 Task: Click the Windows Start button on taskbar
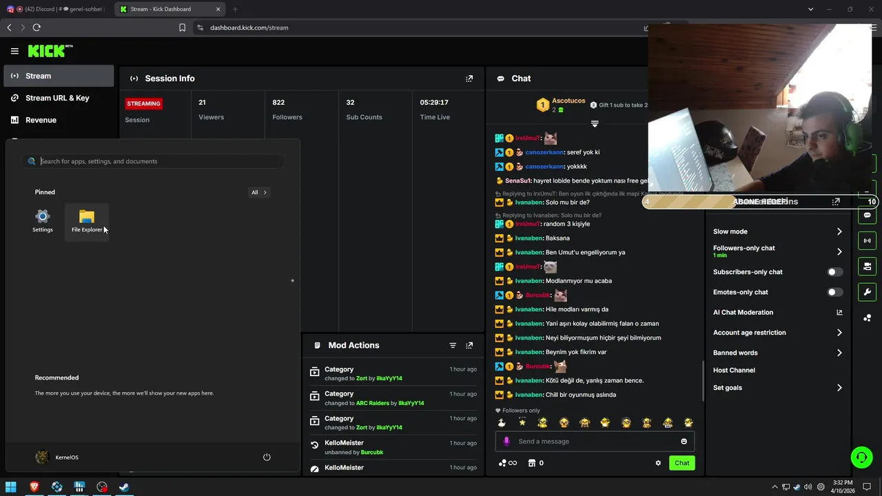(11, 487)
